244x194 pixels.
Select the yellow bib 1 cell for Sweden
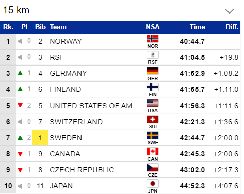pos(40,138)
